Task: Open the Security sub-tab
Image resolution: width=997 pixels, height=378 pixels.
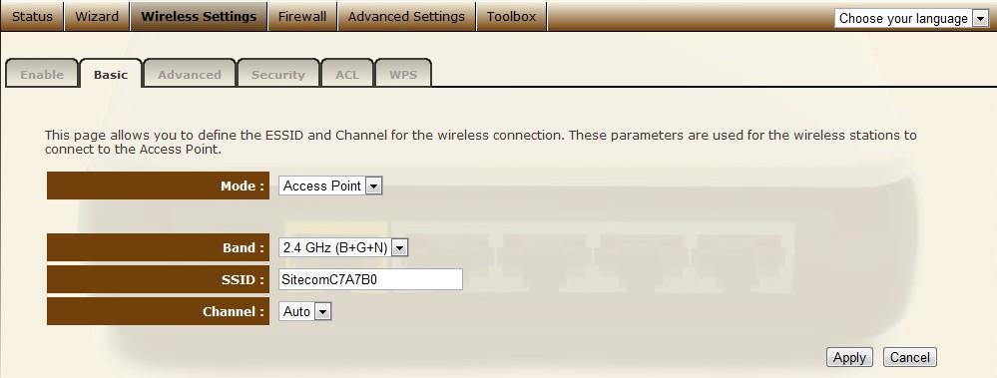Action: tap(277, 74)
